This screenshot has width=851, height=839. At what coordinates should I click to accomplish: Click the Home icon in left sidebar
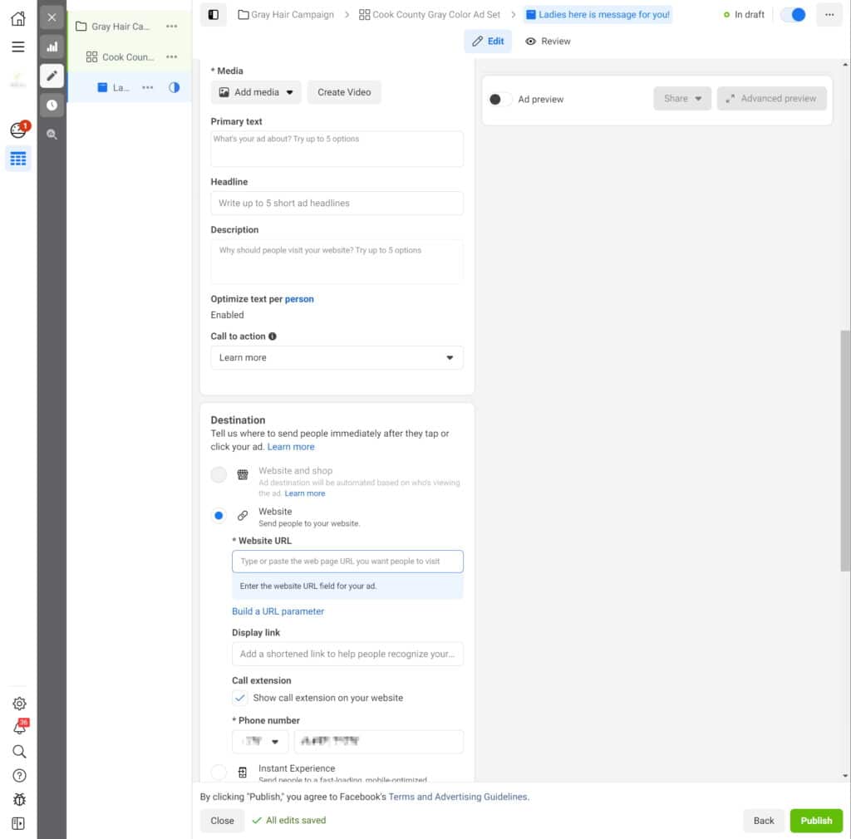17,18
